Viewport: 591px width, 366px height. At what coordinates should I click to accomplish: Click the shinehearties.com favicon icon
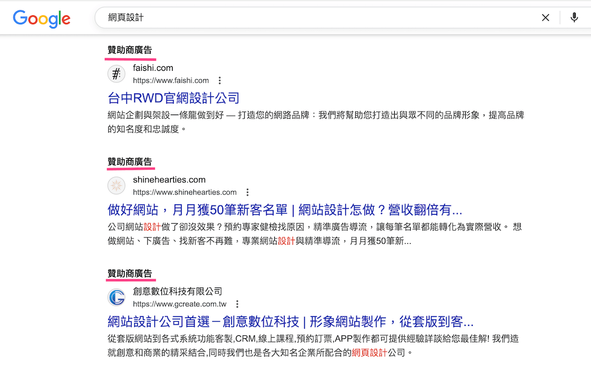pyautogui.click(x=116, y=186)
